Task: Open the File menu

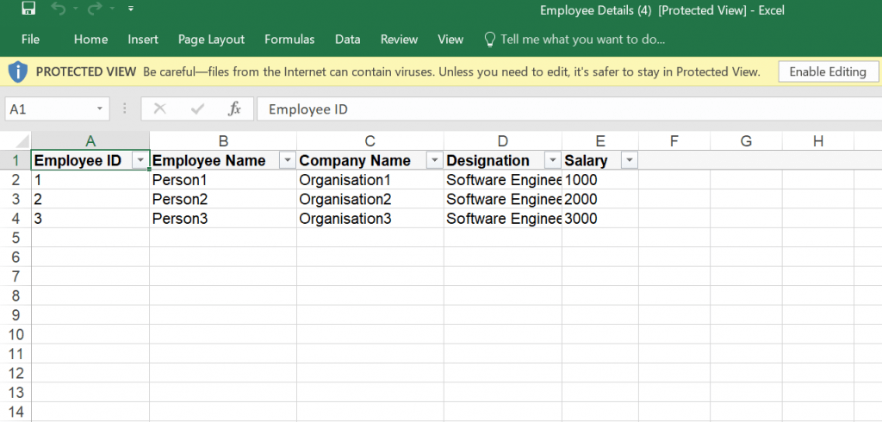Action: pos(30,40)
